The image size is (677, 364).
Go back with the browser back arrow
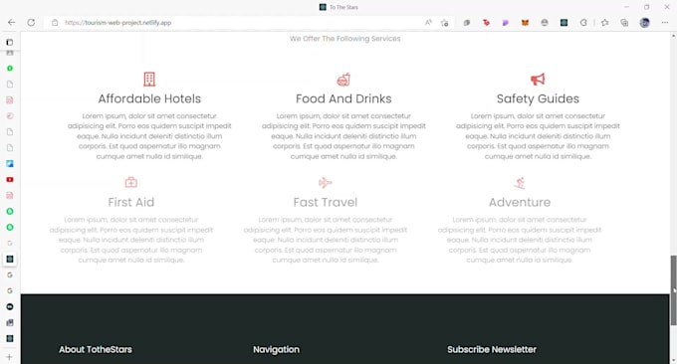pyautogui.click(x=12, y=23)
